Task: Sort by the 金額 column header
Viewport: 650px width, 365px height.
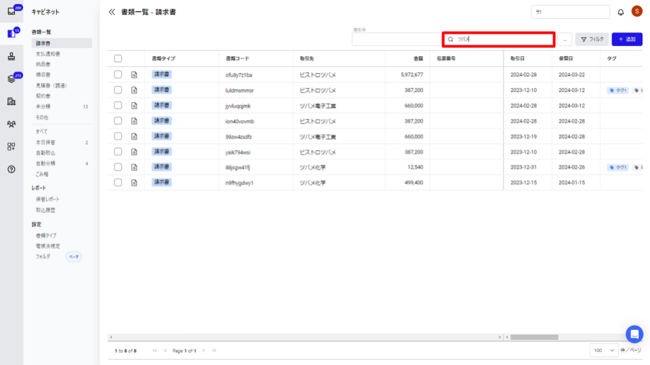Action: pos(418,59)
